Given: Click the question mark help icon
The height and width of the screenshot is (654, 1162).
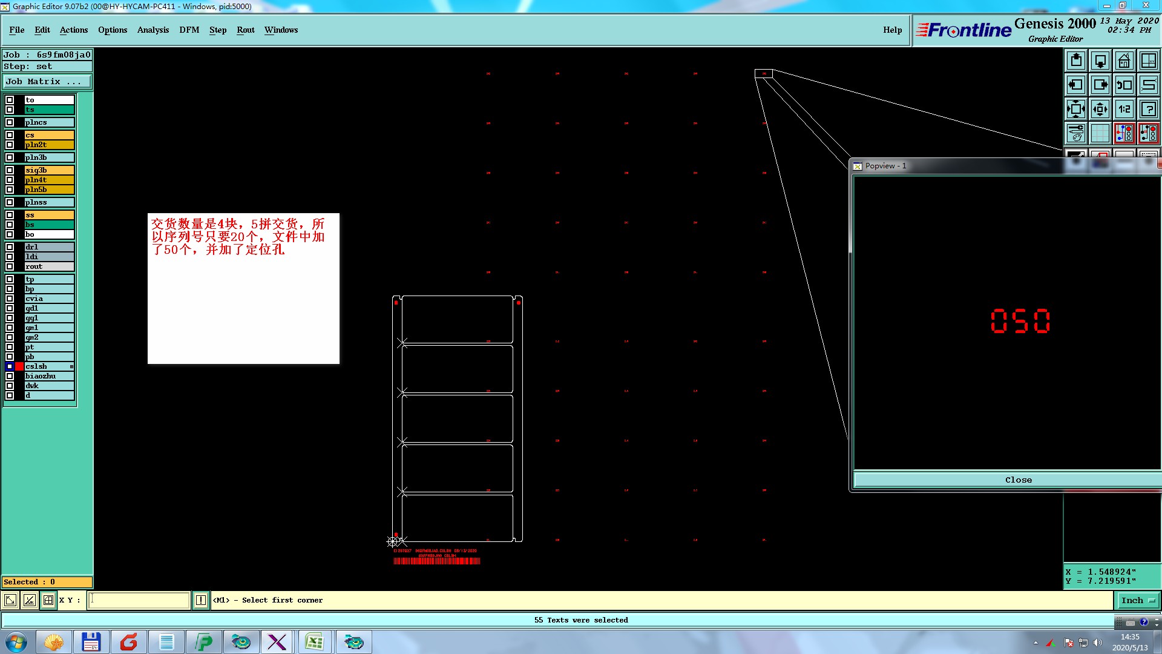Looking at the screenshot, I should coord(1148,109).
